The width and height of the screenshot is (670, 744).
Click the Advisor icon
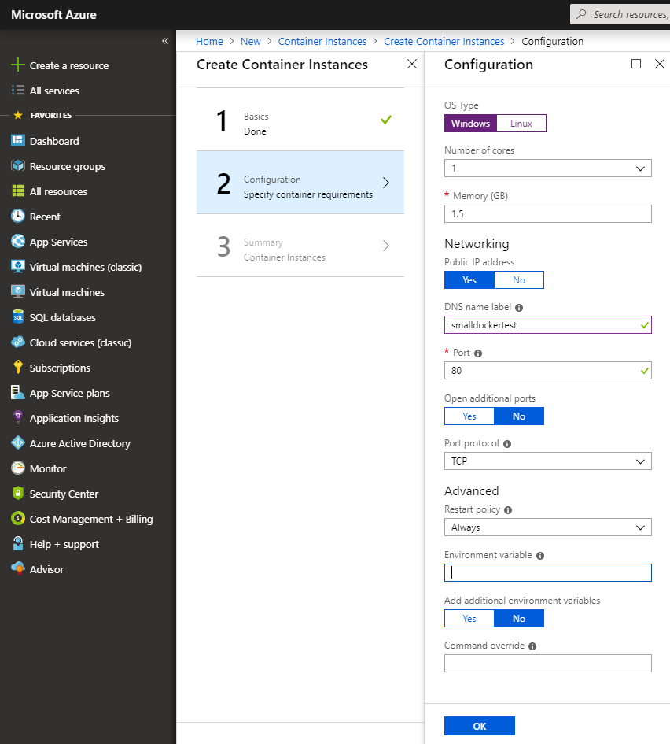[17, 568]
